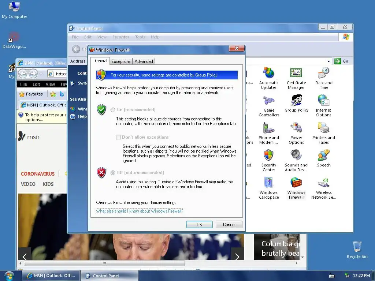
Task: Click CORONAVIRUS link on MSN page
Action: [38, 174]
